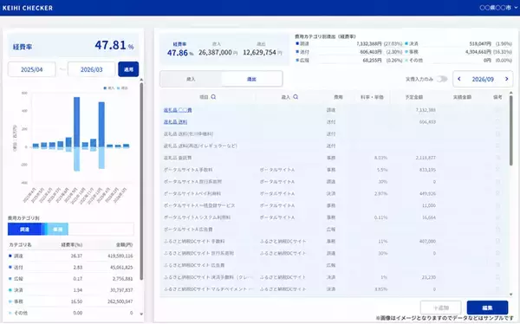This screenshot has width=520, height=324.
Task: Go to next month after 2026/09
Action: [506, 79]
